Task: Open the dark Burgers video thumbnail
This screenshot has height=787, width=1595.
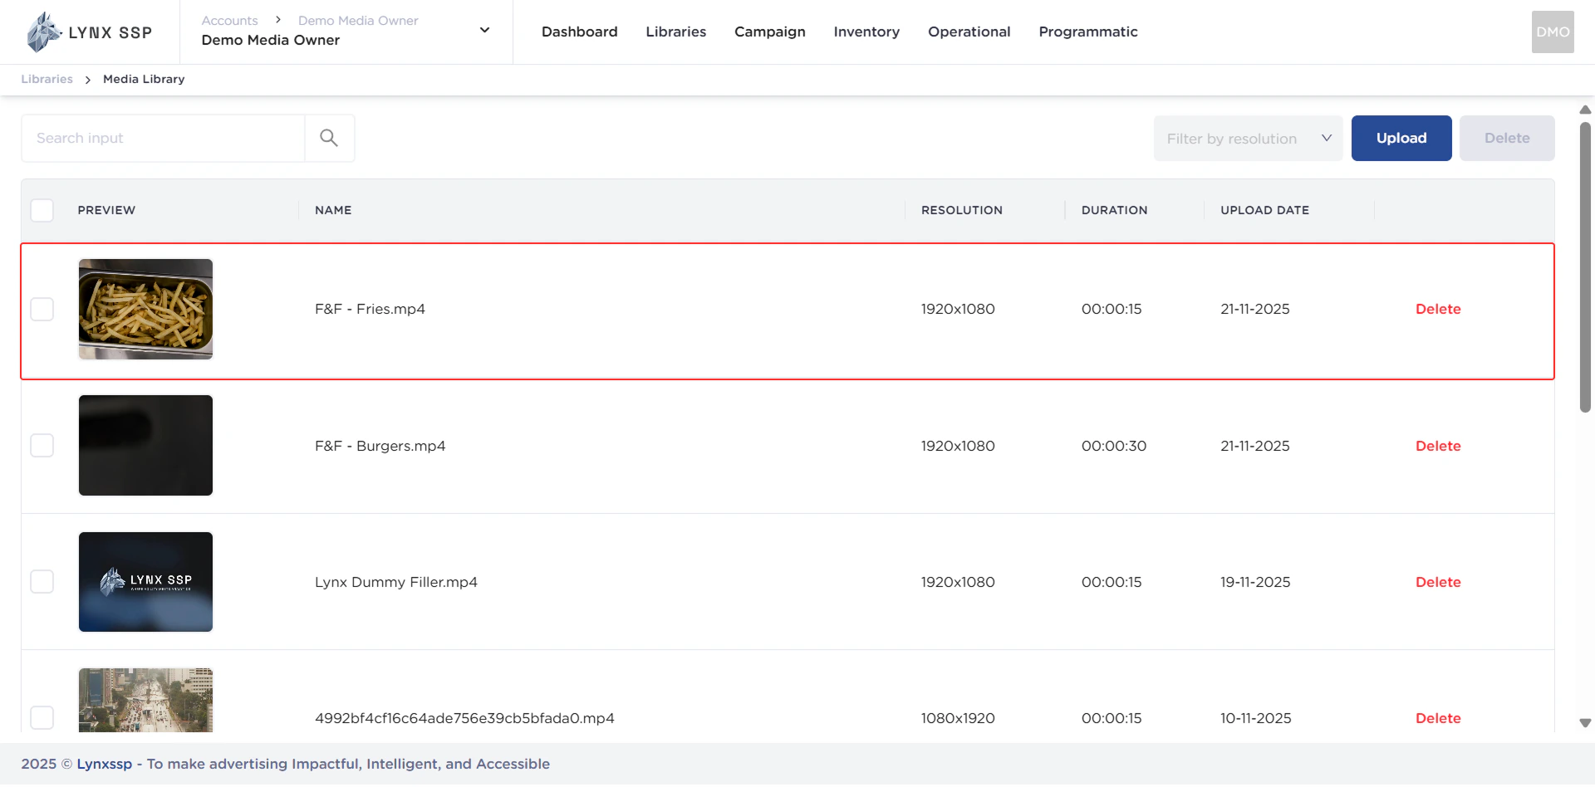Action: click(x=145, y=446)
